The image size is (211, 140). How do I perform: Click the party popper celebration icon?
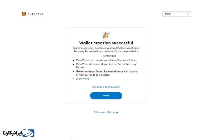pyautogui.click(x=106, y=35)
